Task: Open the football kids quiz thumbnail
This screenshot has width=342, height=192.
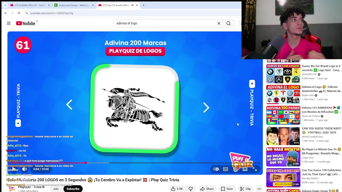Action: [283, 136]
